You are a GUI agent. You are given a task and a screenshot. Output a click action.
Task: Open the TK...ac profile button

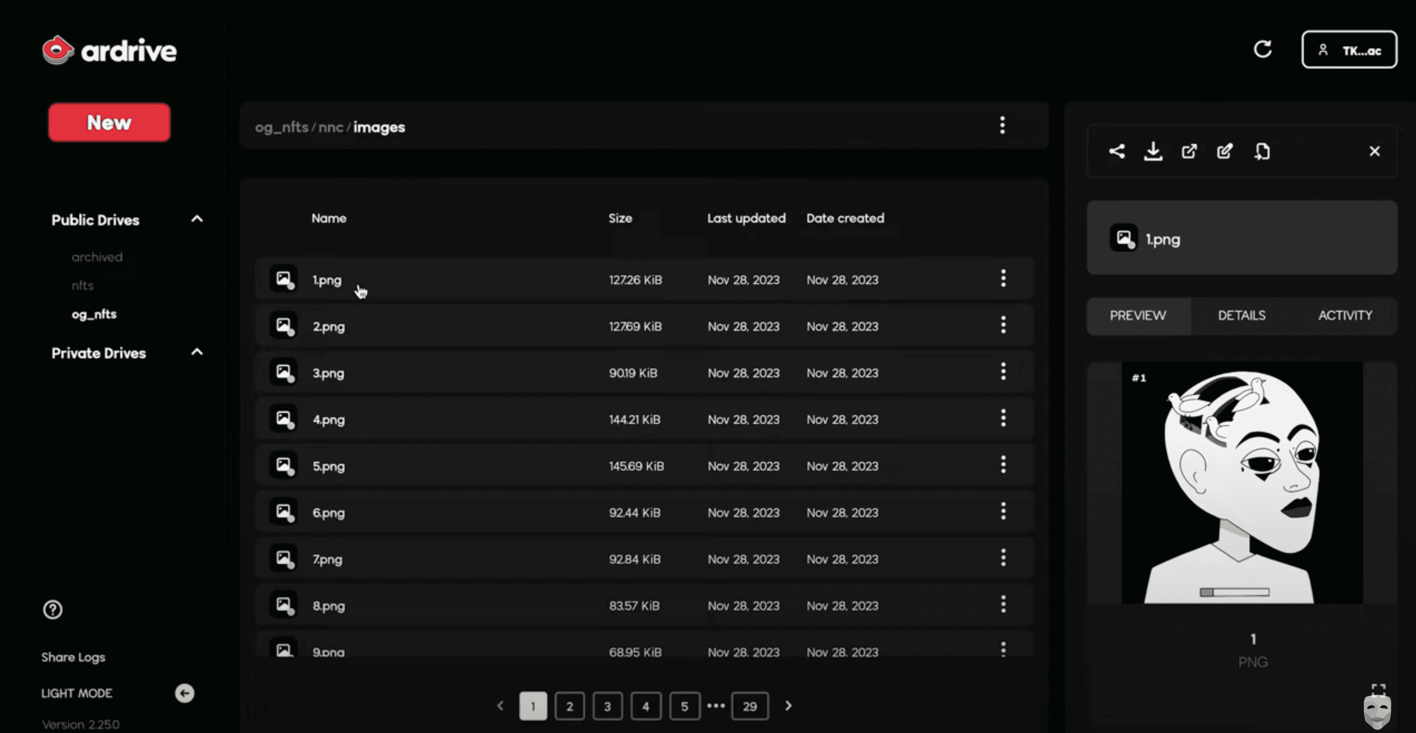click(x=1349, y=49)
